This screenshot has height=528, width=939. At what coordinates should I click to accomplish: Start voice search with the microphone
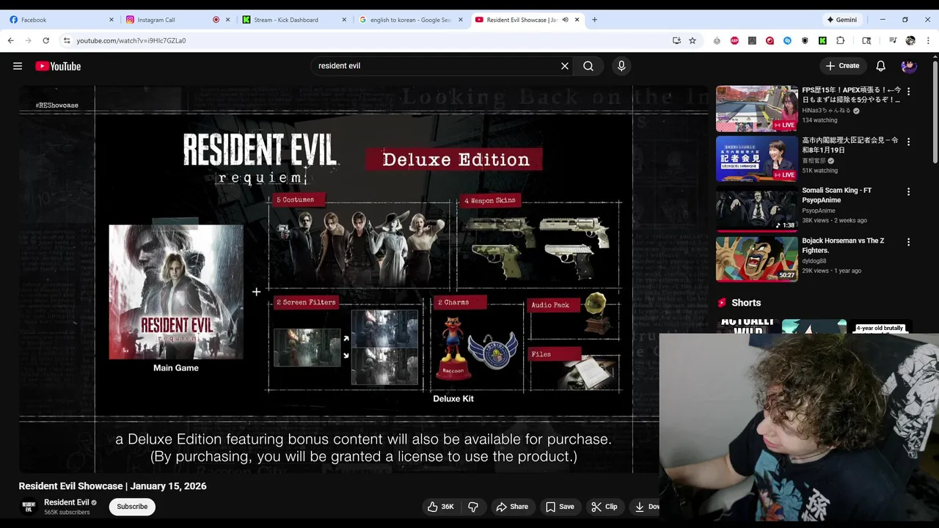pos(621,66)
